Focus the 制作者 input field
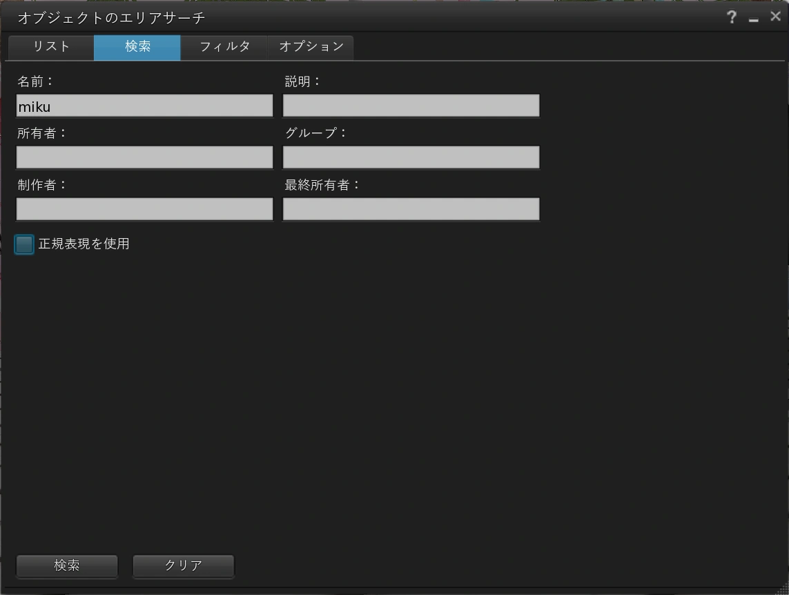This screenshot has width=789, height=595. [145, 209]
